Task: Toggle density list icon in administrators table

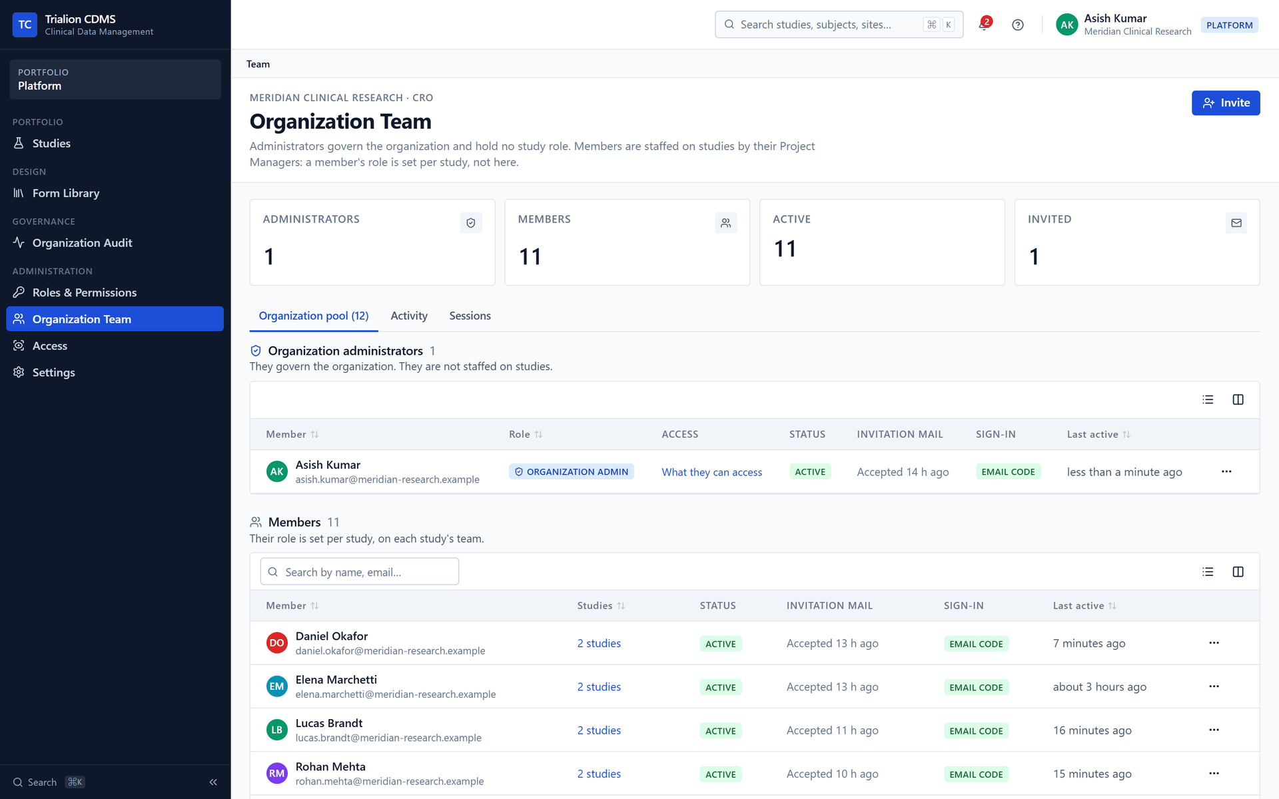Action: [1208, 400]
